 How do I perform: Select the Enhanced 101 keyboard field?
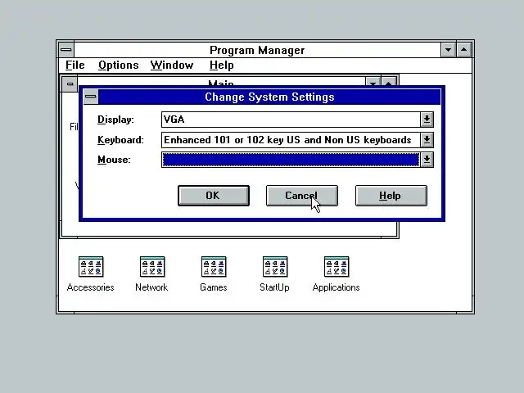coord(291,140)
